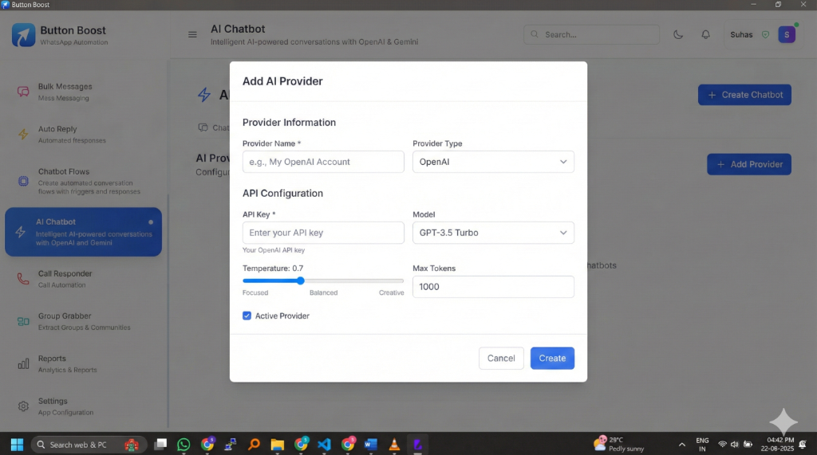Click the Reports bar chart icon

pyautogui.click(x=23, y=364)
